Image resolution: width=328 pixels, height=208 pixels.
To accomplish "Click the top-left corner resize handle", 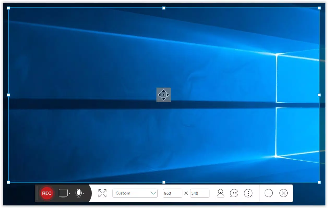I will (8, 8).
